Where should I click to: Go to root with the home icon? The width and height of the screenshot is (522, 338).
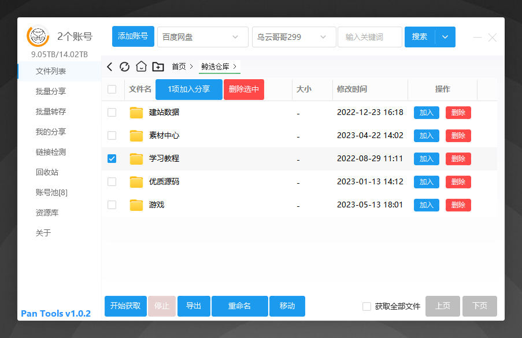tap(140, 66)
